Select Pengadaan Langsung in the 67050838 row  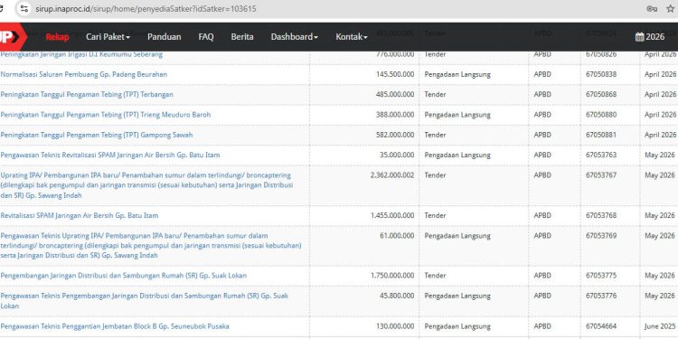click(x=457, y=74)
